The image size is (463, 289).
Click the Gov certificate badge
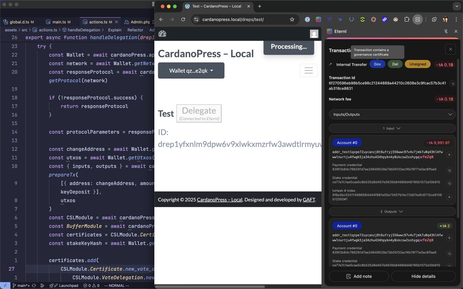(x=377, y=64)
